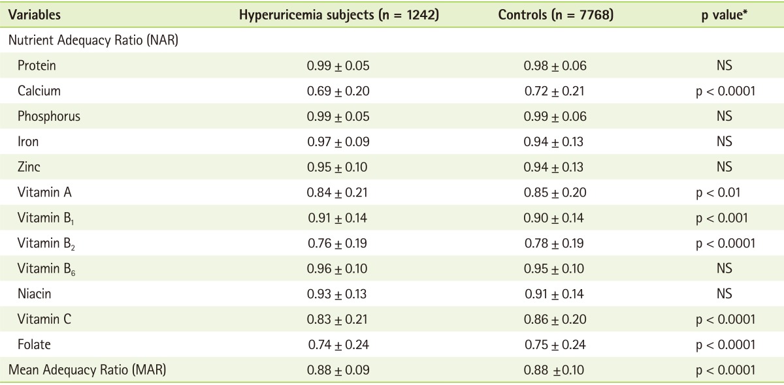This screenshot has width=784, height=385.
Task: Click the Vitamin A p value cell
Action: pos(724,192)
